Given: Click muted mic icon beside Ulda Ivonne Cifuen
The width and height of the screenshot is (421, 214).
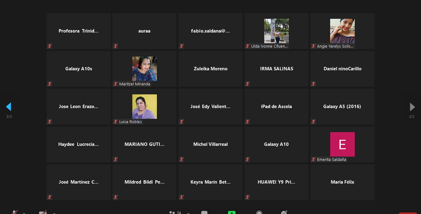Looking at the screenshot, I should [x=247, y=46].
